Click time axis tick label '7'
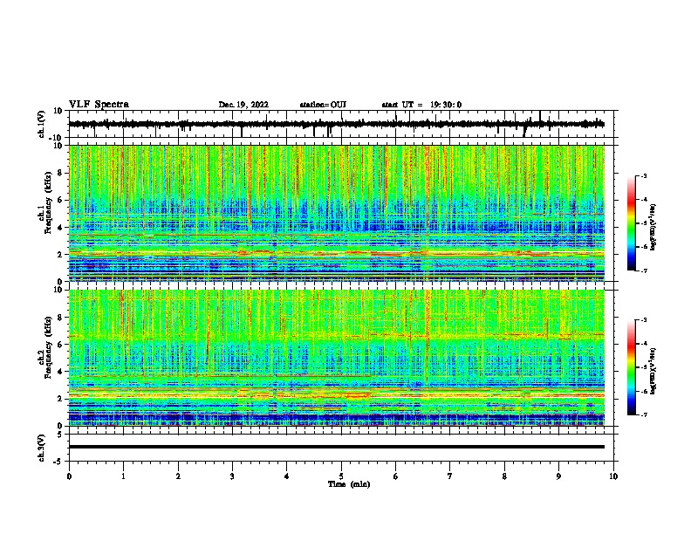 (450, 476)
